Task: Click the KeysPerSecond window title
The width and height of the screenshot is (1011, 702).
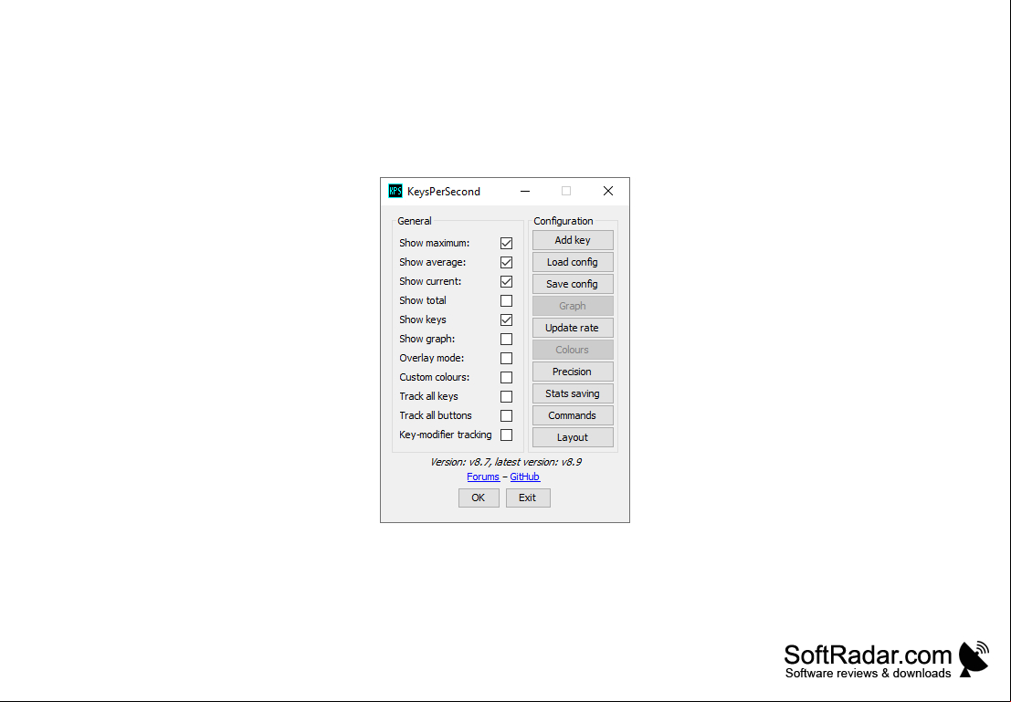Action: 444,192
